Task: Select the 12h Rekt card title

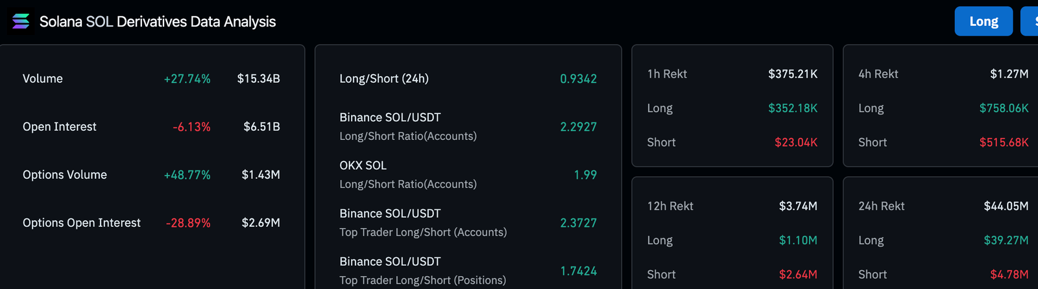Action: click(x=670, y=206)
